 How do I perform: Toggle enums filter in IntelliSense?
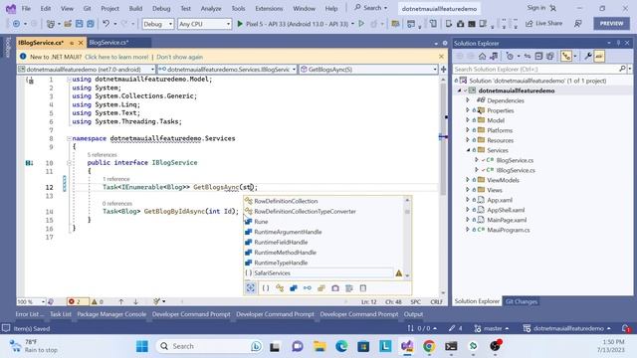click(x=320, y=288)
